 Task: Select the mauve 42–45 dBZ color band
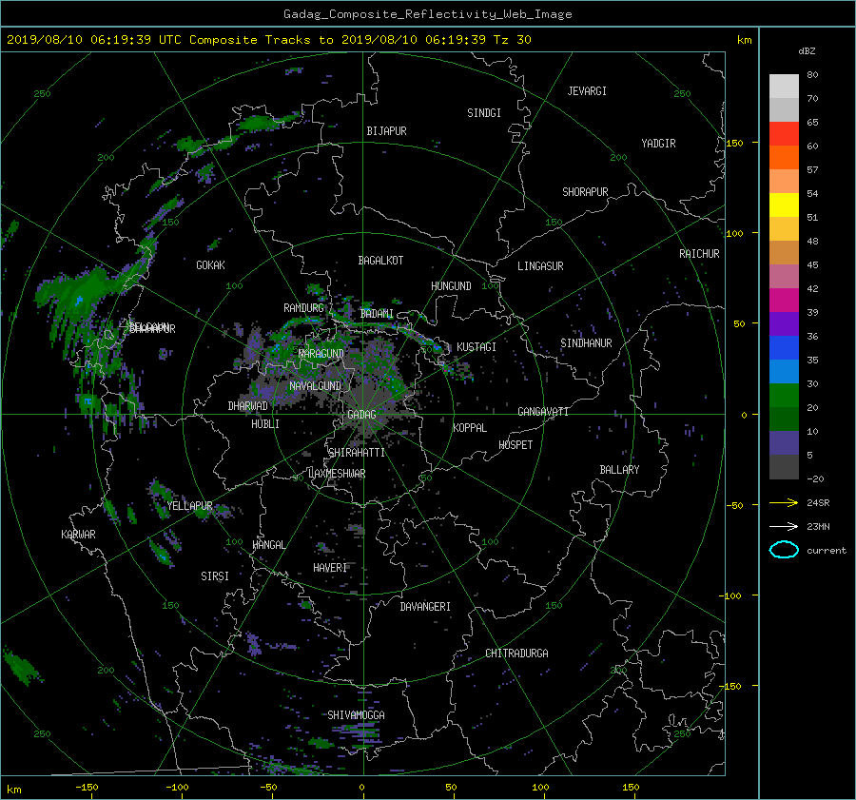[784, 276]
